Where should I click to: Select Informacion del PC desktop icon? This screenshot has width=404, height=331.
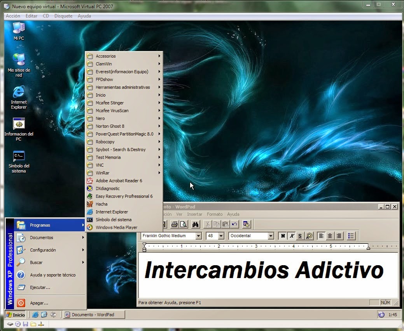(19, 129)
